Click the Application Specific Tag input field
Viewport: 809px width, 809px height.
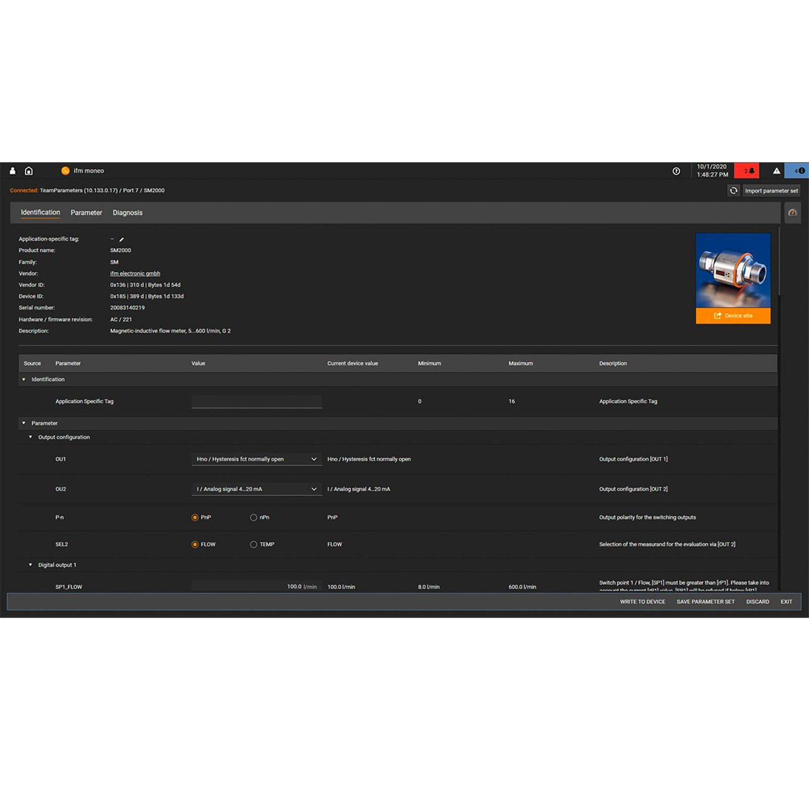pos(256,401)
